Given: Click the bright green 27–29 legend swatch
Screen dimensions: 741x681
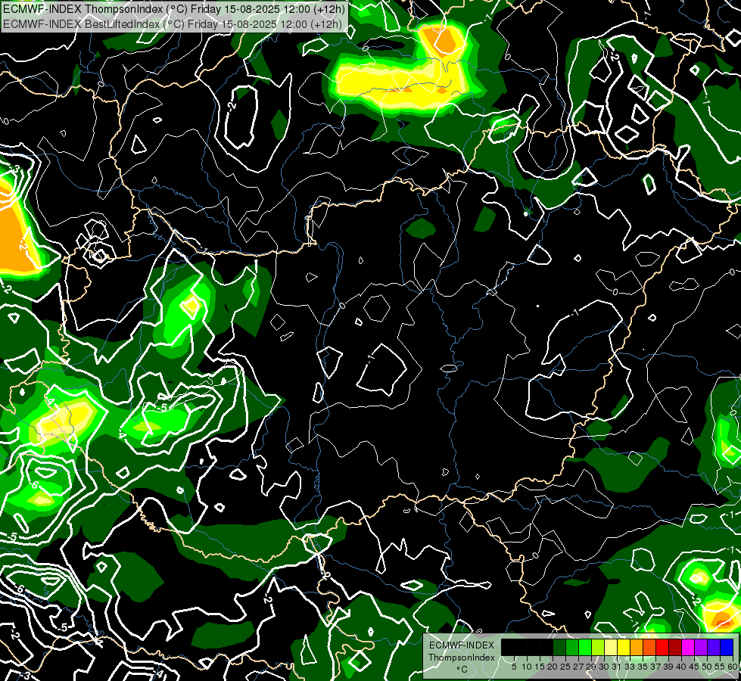Looking at the screenshot, I should coord(585,647).
